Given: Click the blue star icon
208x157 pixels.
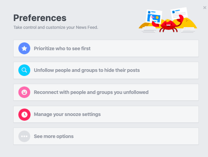Looking at the screenshot, I should pos(24,48).
